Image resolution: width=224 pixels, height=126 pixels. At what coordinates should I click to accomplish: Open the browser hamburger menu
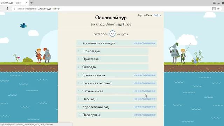(x=214, y=3)
